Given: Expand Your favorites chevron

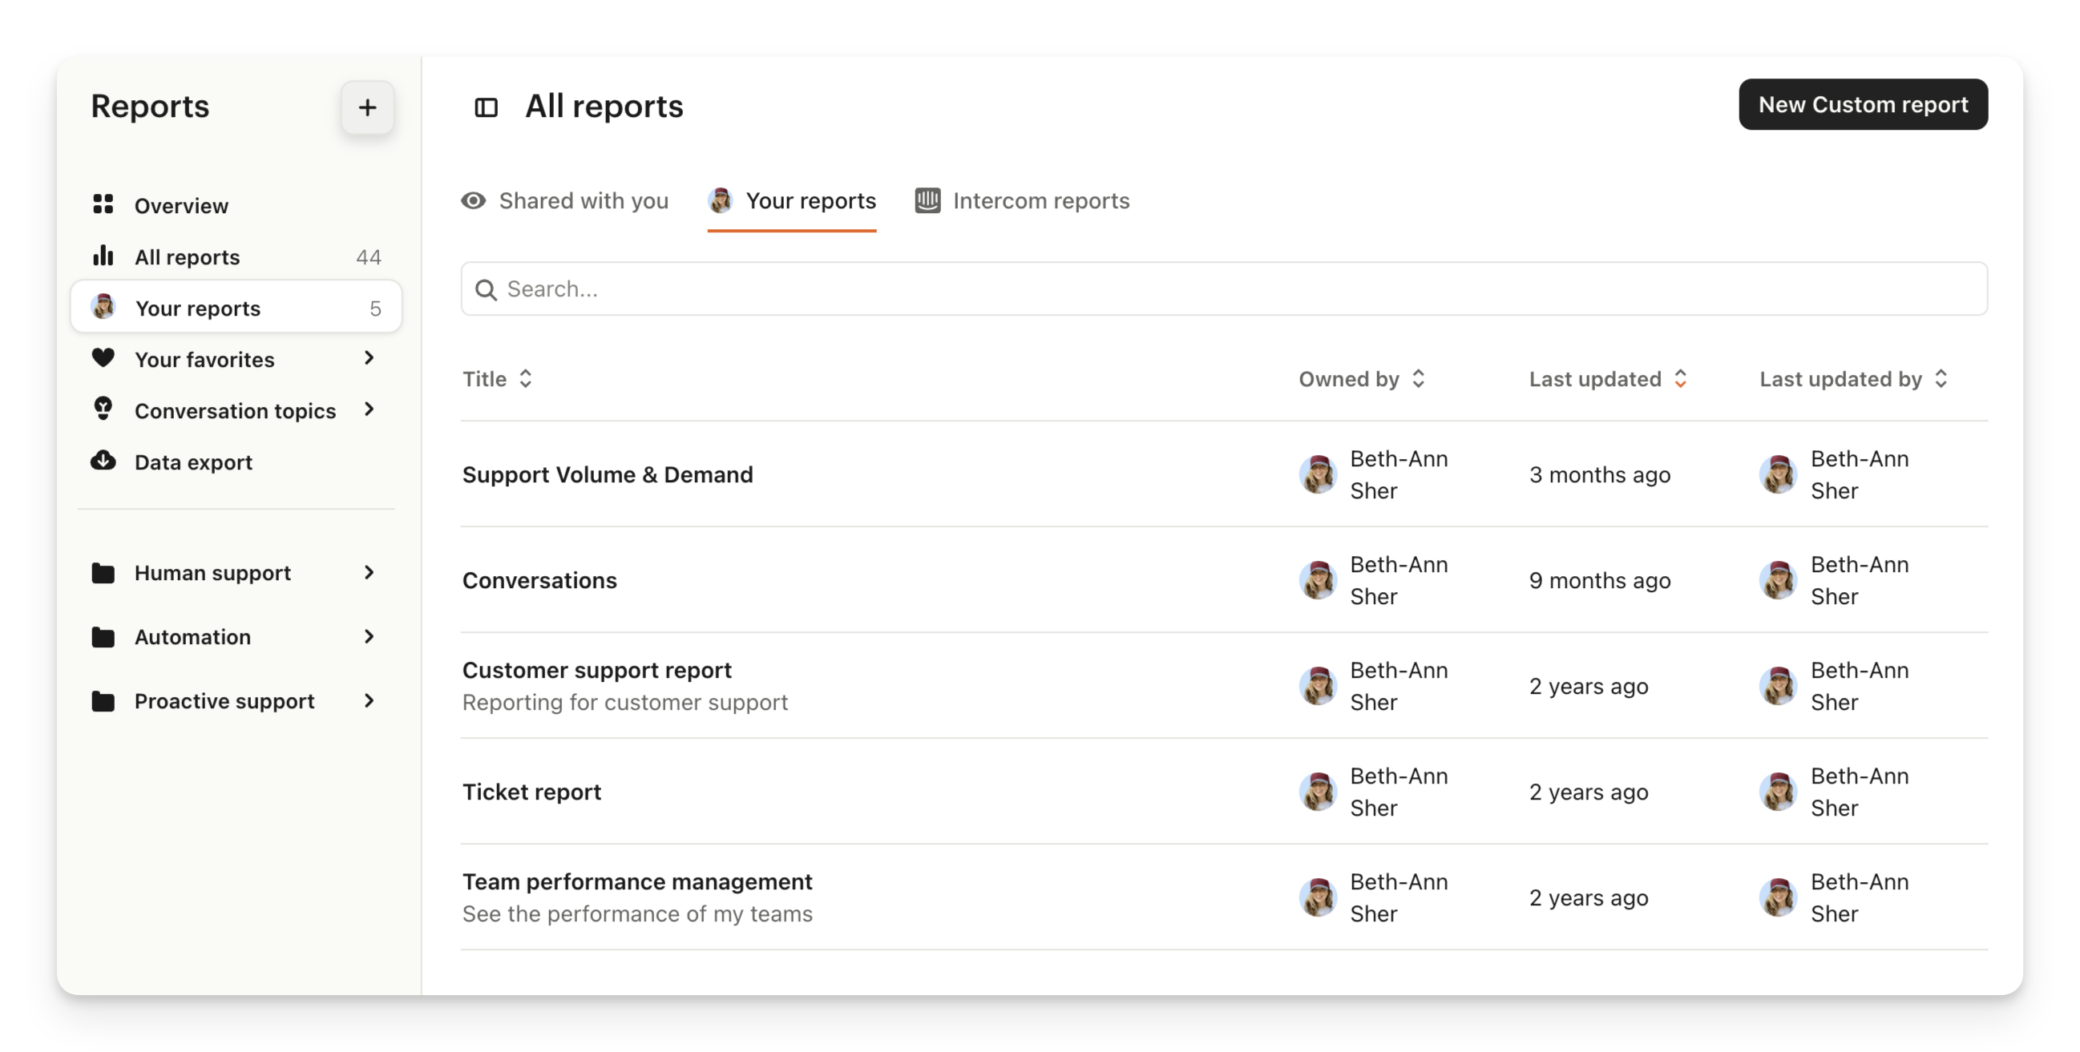Looking at the screenshot, I should click(369, 357).
